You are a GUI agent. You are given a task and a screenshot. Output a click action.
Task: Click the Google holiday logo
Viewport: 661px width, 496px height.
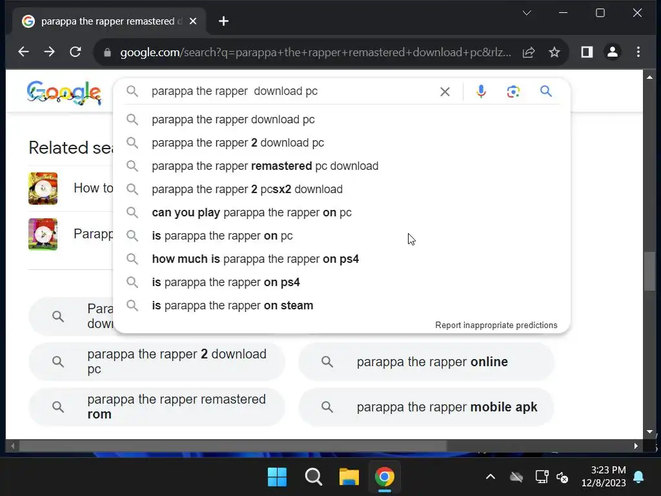64,92
